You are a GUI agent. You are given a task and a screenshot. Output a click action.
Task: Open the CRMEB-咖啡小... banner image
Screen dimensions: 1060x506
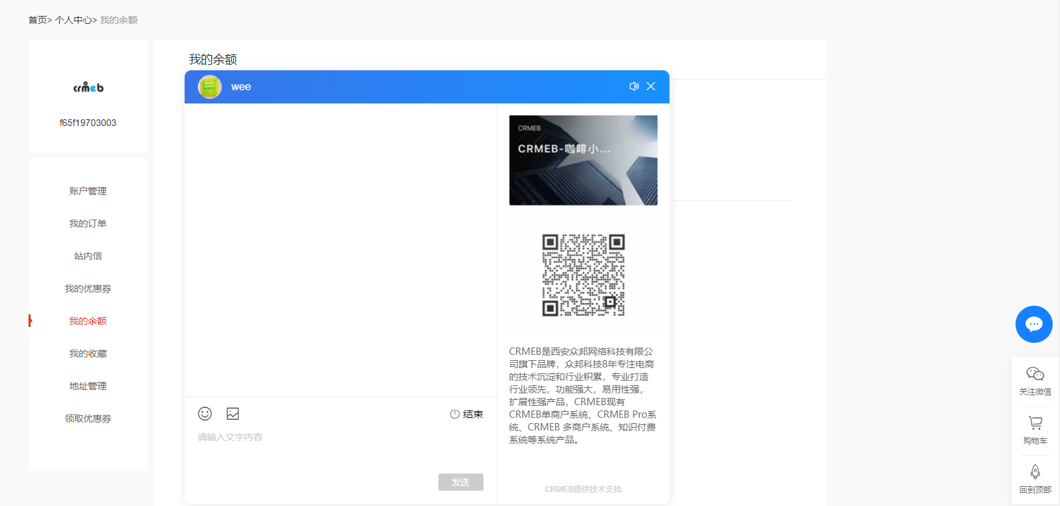[583, 160]
